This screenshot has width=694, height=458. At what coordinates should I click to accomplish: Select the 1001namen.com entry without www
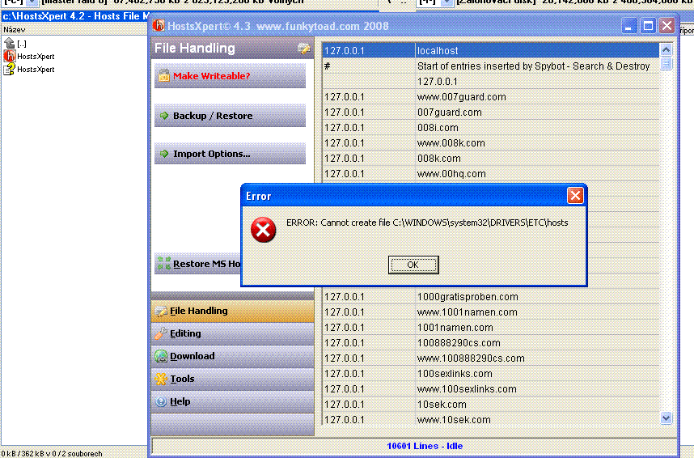click(490, 328)
